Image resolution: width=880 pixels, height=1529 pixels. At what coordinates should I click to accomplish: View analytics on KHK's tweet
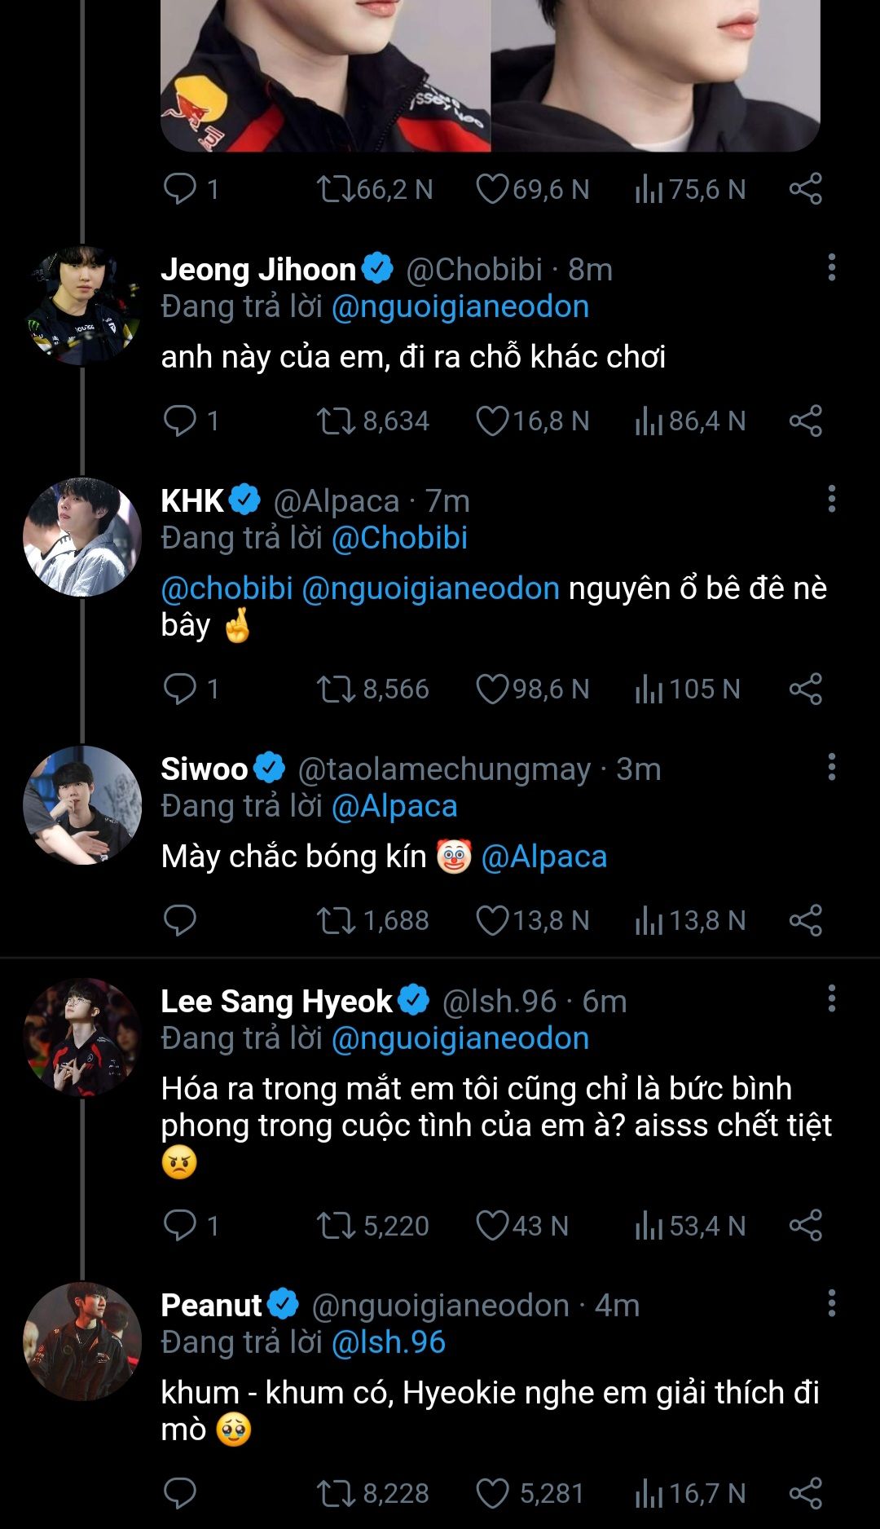(649, 690)
